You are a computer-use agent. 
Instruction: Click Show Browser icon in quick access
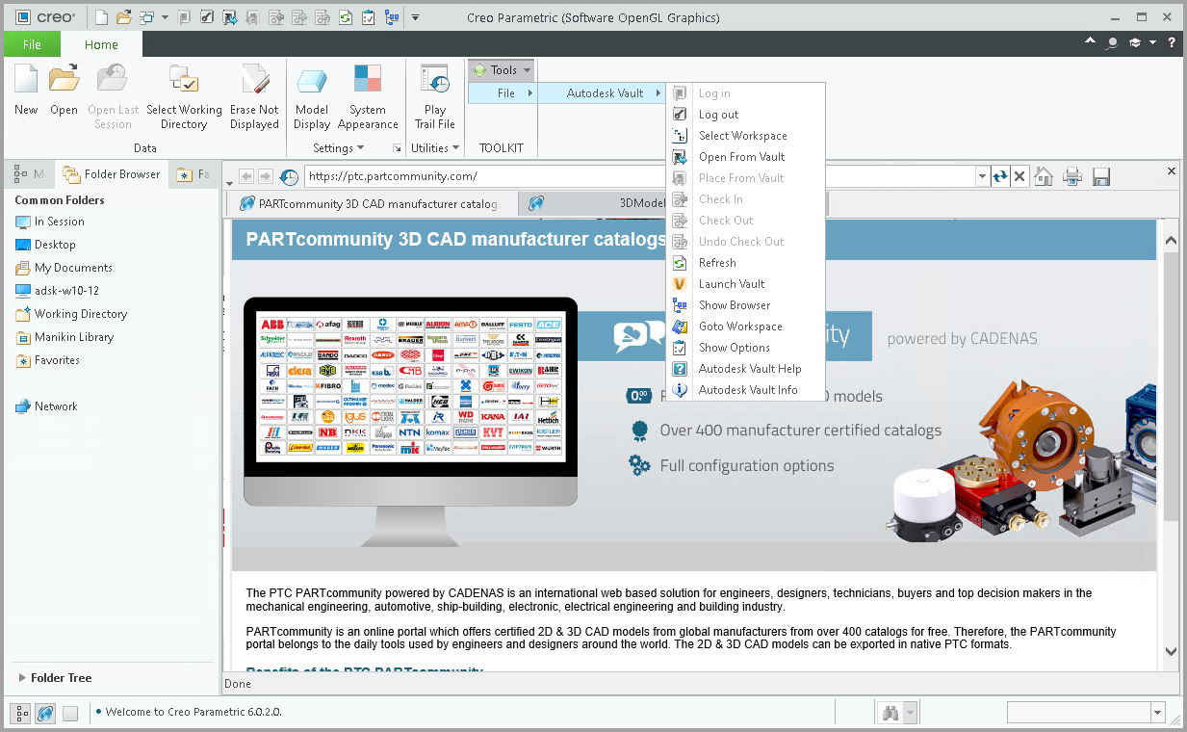(391, 17)
